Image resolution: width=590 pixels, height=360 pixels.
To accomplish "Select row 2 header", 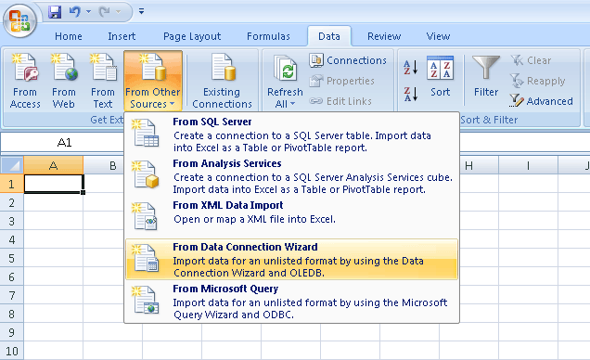I will tap(12, 203).
